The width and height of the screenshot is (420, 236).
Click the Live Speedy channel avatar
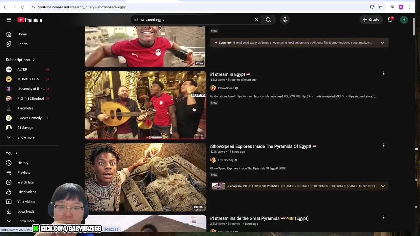click(x=213, y=160)
